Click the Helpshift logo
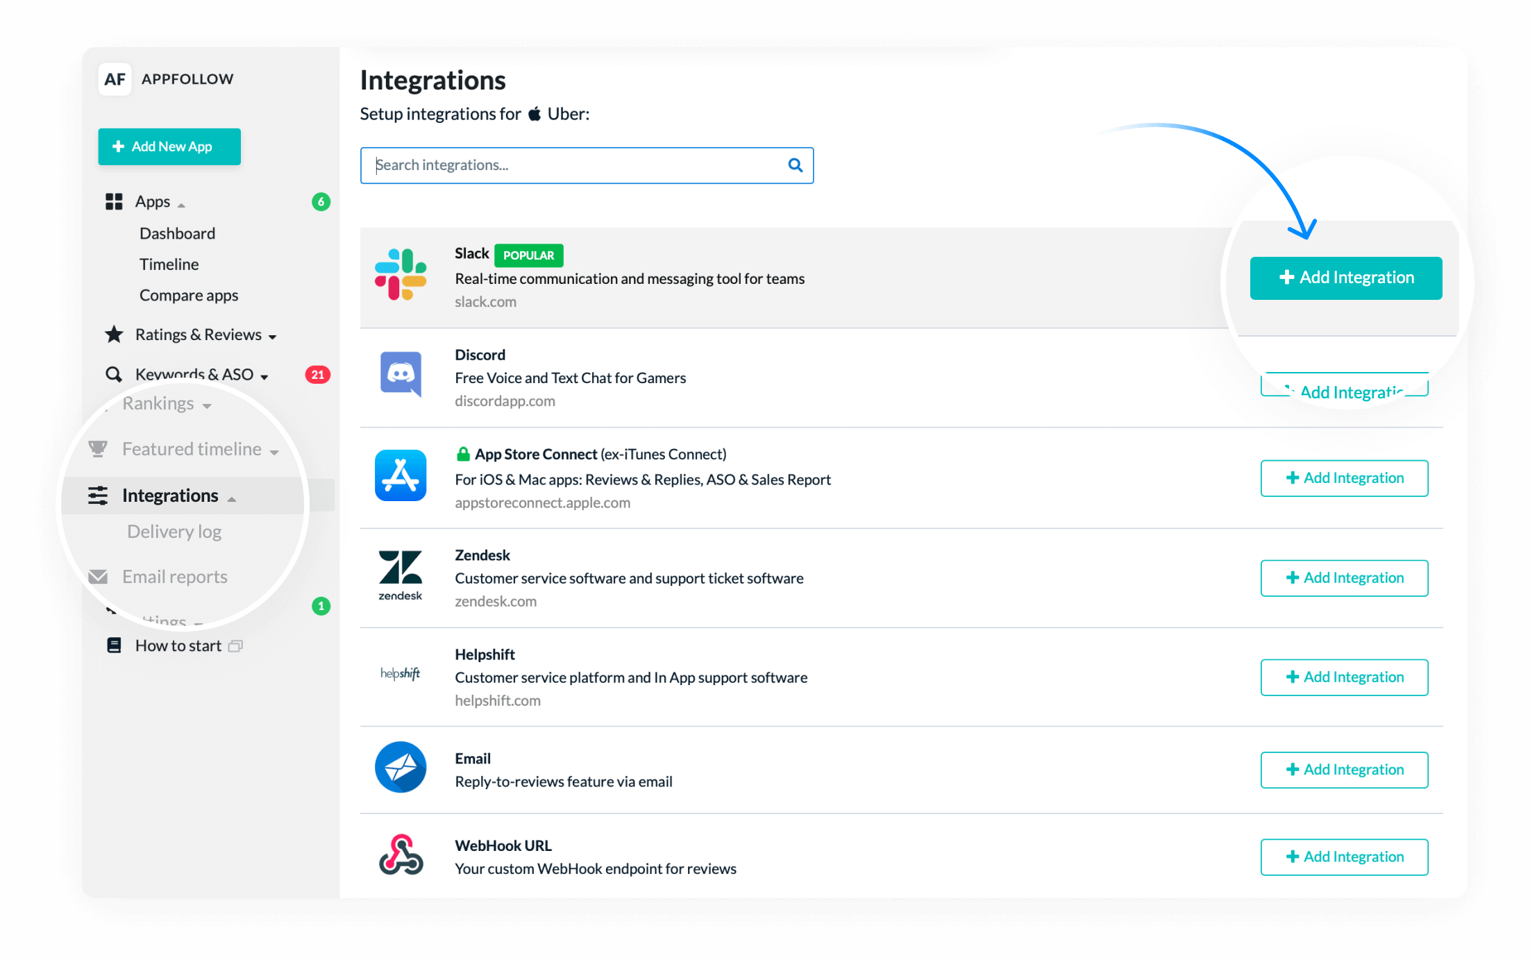Screen dimensions: 1530x962 point(401,673)
